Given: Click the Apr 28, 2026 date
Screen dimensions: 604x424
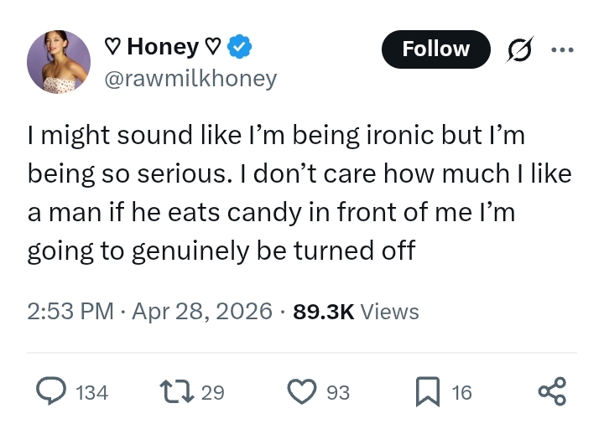Looking at the screenshot, I should click(200, 312).
